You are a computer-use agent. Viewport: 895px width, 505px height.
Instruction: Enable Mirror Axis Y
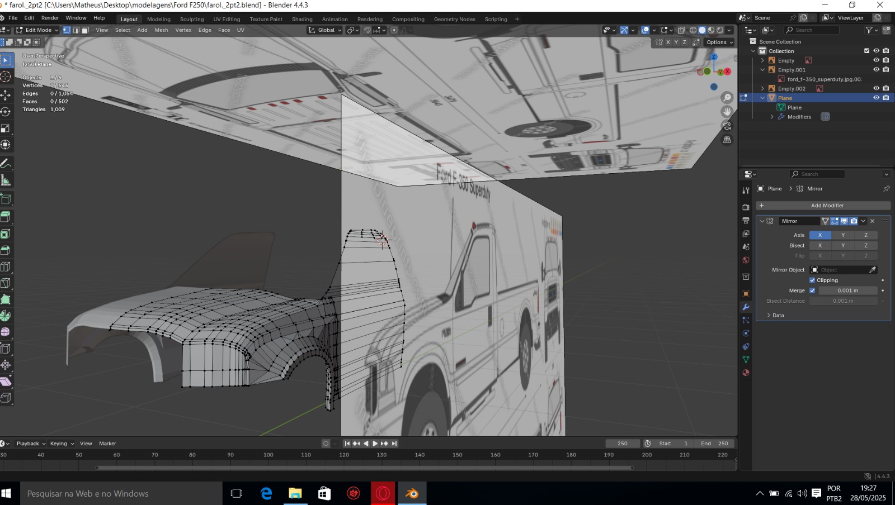pos(843,235)
